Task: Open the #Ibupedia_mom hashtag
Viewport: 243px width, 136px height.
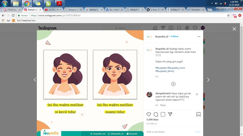Action: pyautogui.click(x=176, y=68)
